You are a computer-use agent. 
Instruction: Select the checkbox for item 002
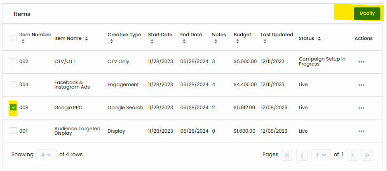coord(13,61)
